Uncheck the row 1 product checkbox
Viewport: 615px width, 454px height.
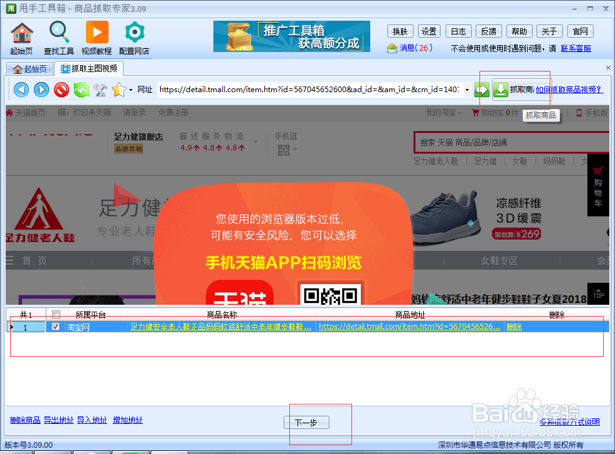[55, 326]
